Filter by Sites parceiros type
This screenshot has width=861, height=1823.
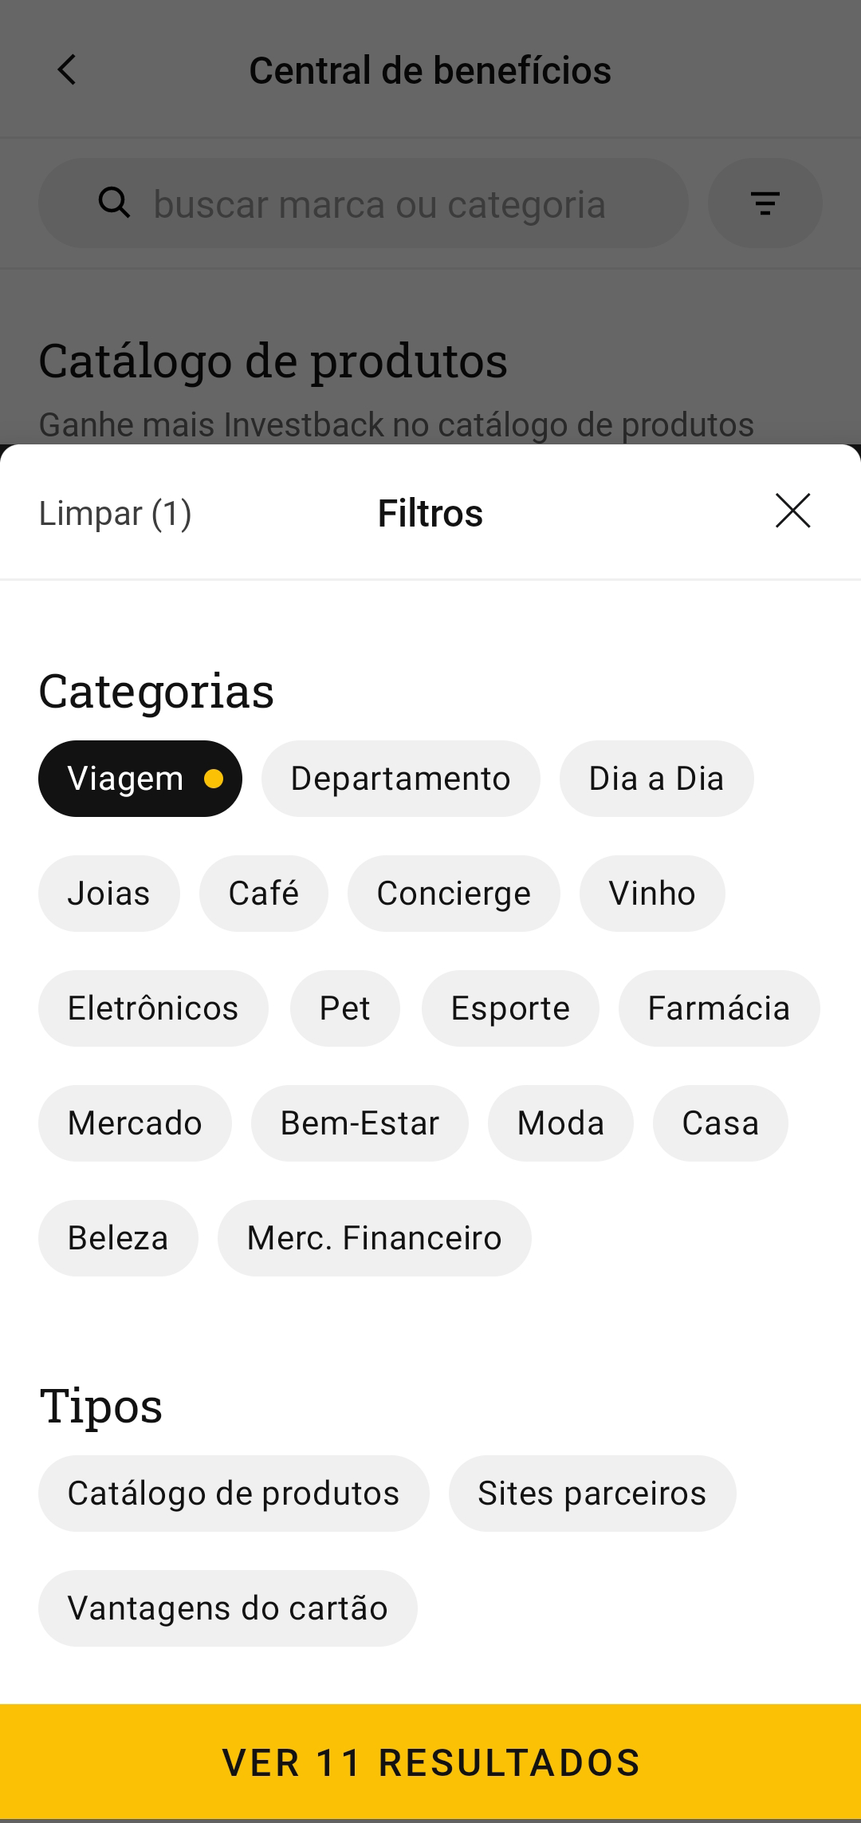592,1494
